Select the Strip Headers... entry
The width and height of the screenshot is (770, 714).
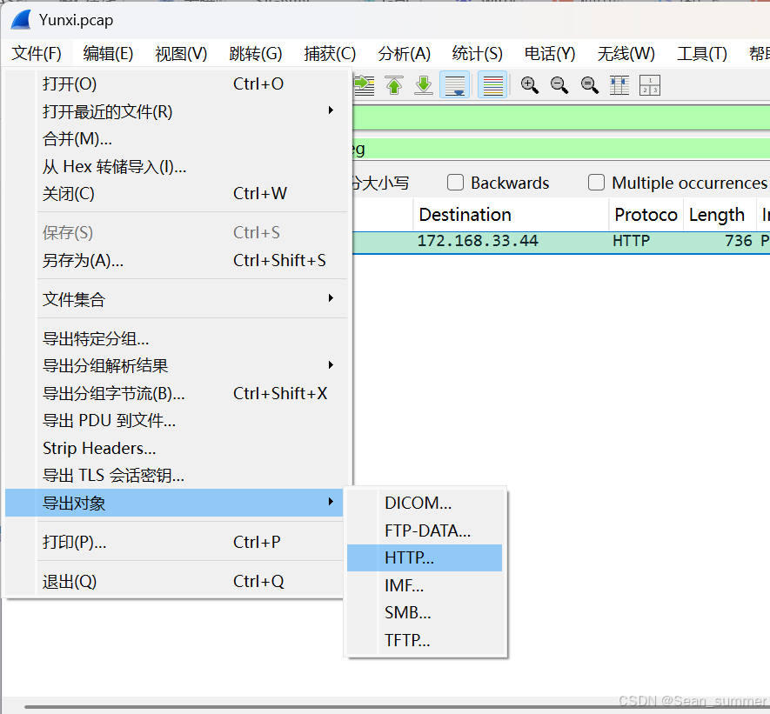[x=175, y=448]
